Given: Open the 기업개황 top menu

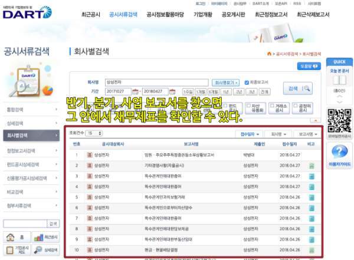Looking at the screenshot, I should (x=203, y=14).
